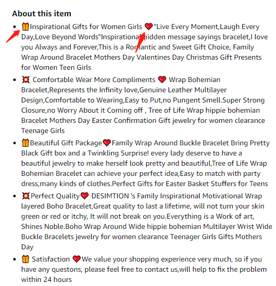
Task: Click the heart emoji after Perfect Quality
Action: coord(85,196)
